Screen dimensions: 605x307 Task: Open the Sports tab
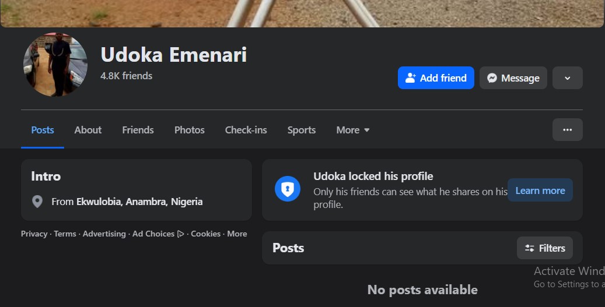[301, 130]
